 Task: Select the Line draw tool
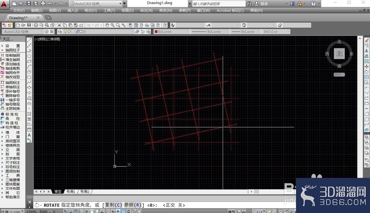click(x=29, y=40)
